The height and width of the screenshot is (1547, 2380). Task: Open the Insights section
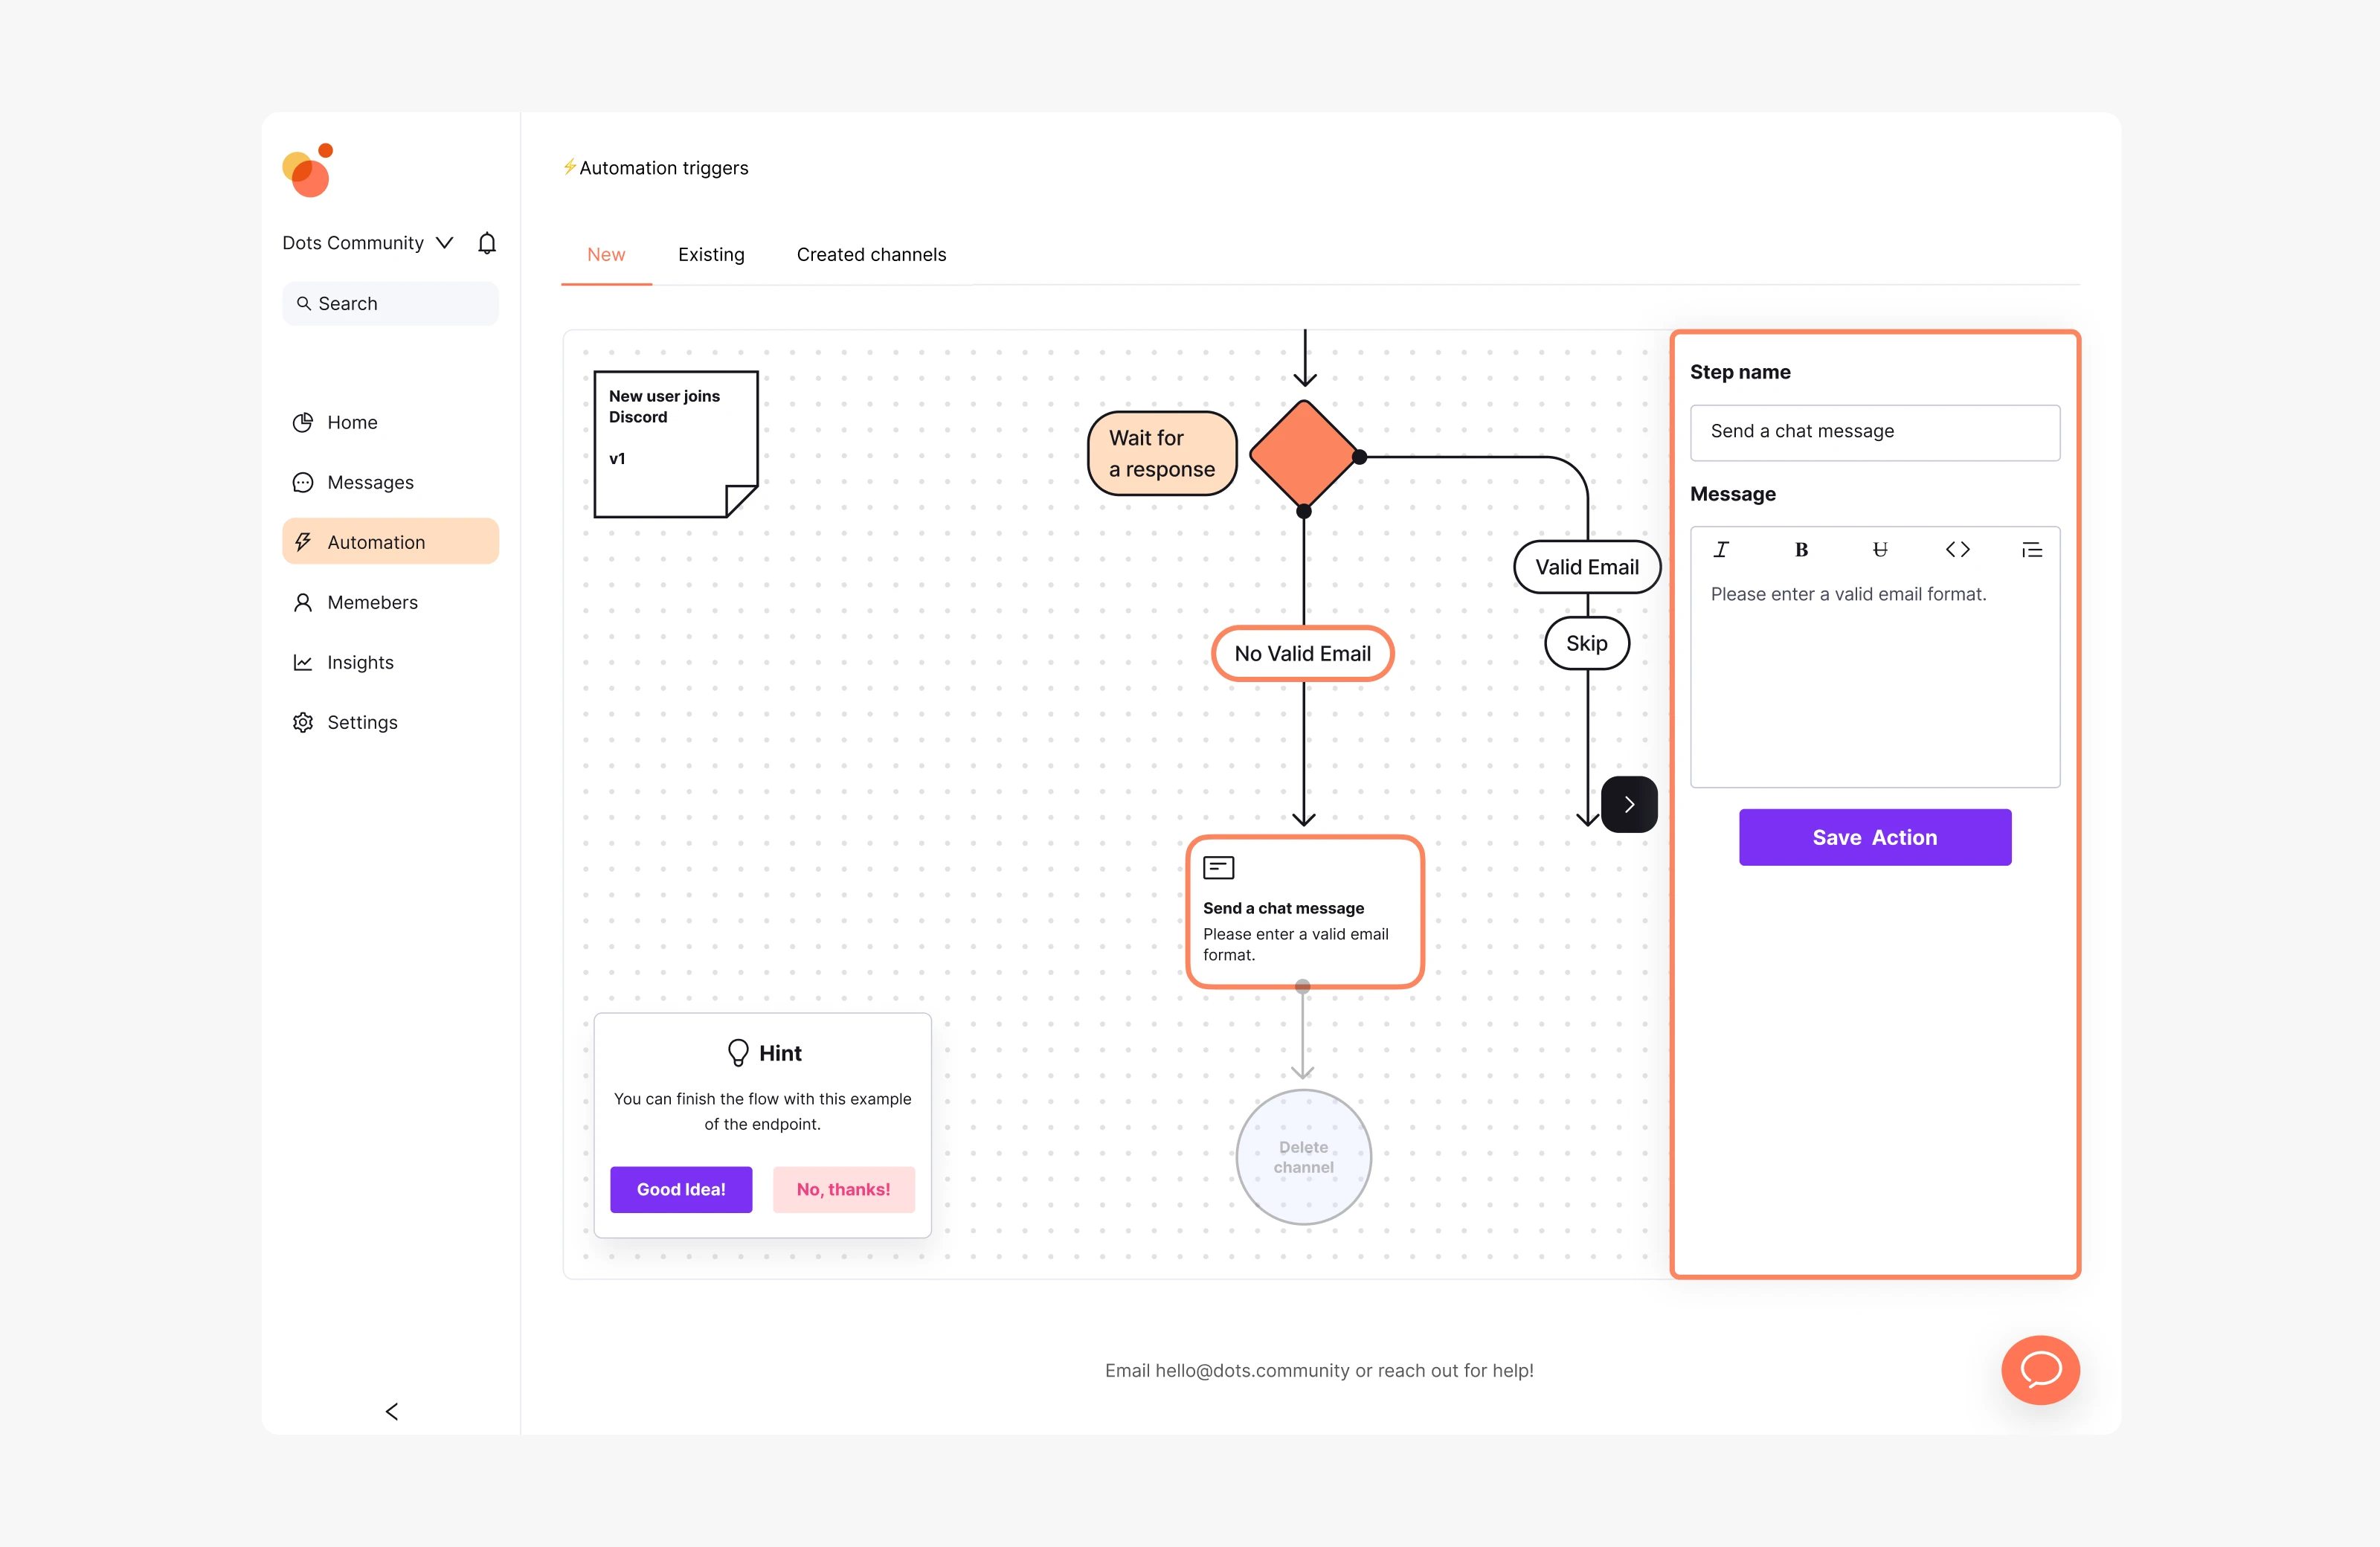[390, 662]
